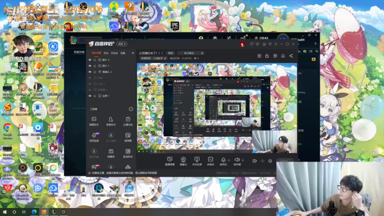This screenshot has height=216, width=384.
Task: Toggle the lock on the 图片 1 source
Action: (x=95, y=66)
